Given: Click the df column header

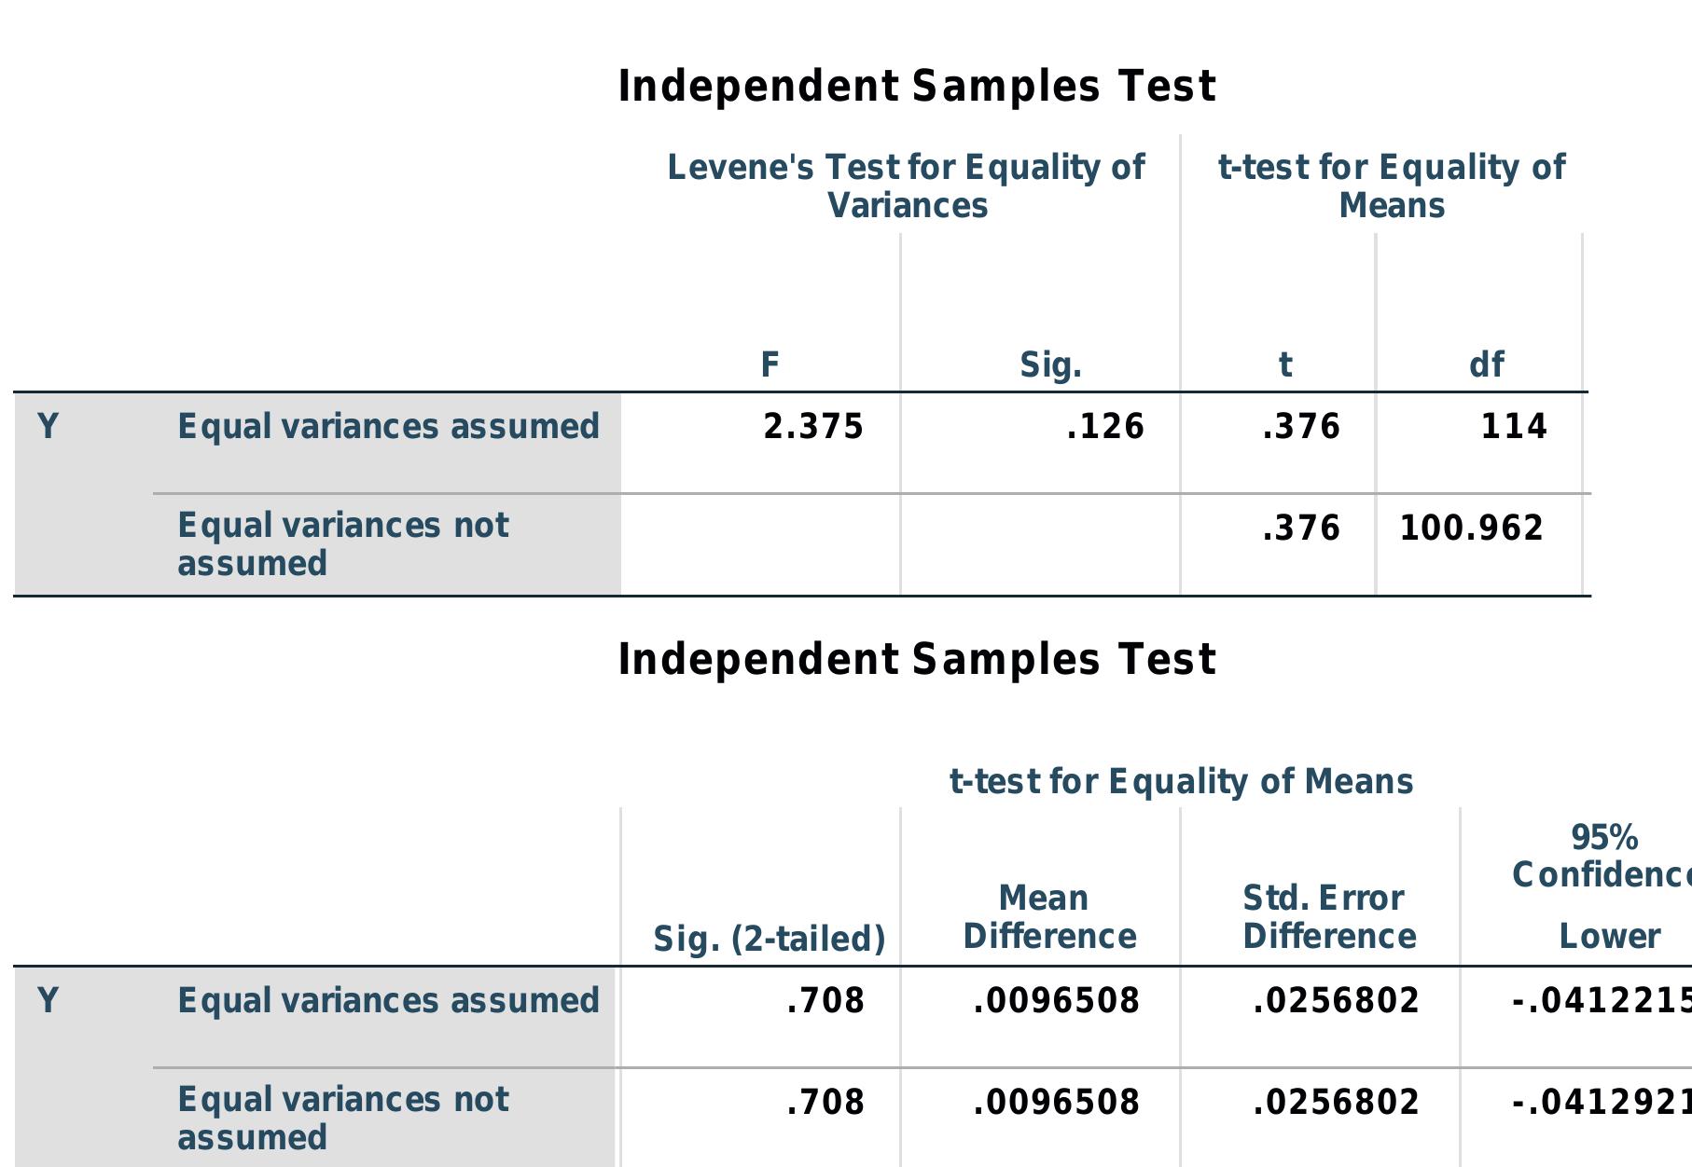Looking at the screenshot, I should 1486,364.
